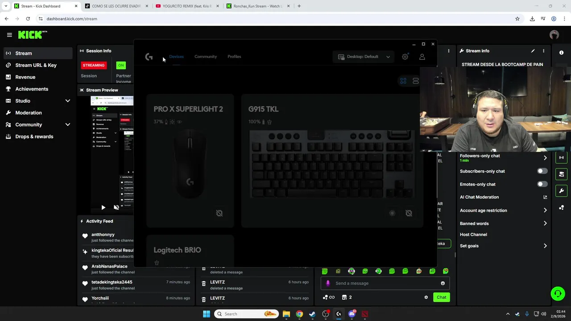The height and width of the screenshot is (321, 571).
Task: Switch G HUB to grid view
Action: click(x=403, y=81)
